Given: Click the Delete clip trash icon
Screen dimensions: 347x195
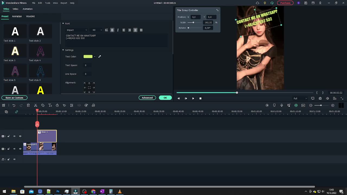Looking at the screenshot, I should click(28, 105).
